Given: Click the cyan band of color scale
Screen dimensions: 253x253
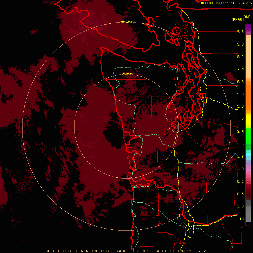Looking at the screenshot, I should [x=248, y=155].
